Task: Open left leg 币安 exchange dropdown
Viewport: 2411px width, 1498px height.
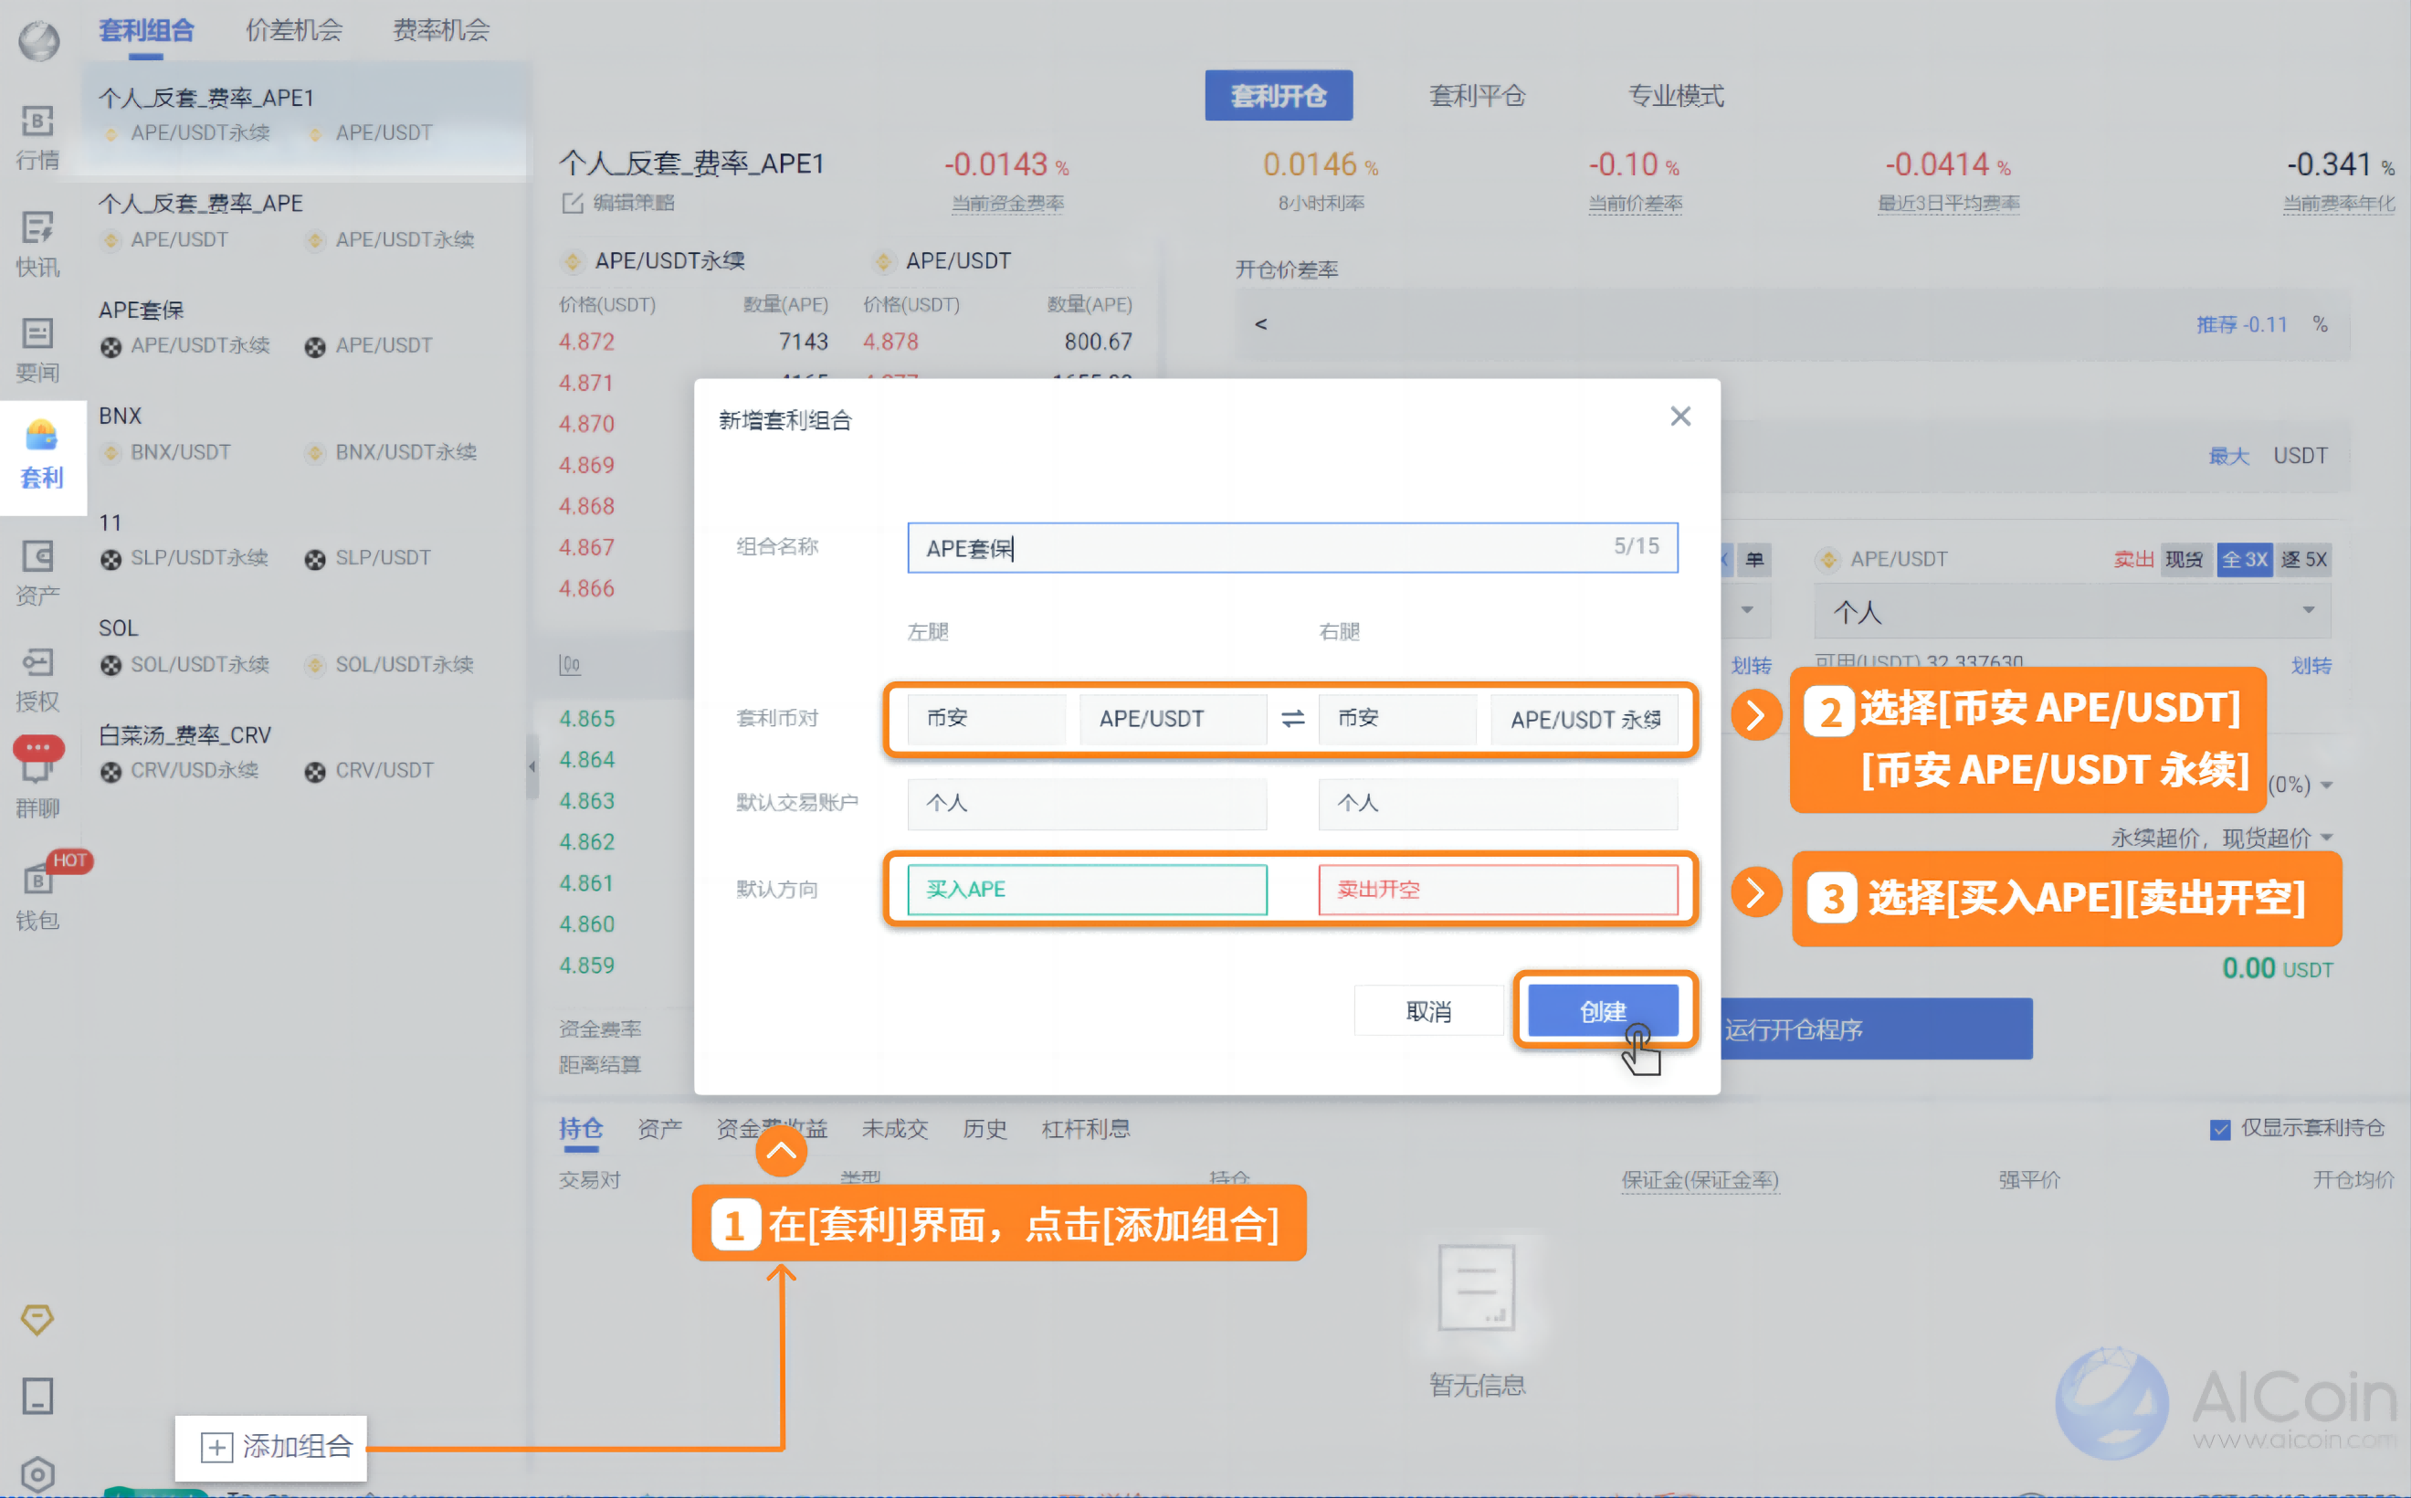Action: (986, 718)
